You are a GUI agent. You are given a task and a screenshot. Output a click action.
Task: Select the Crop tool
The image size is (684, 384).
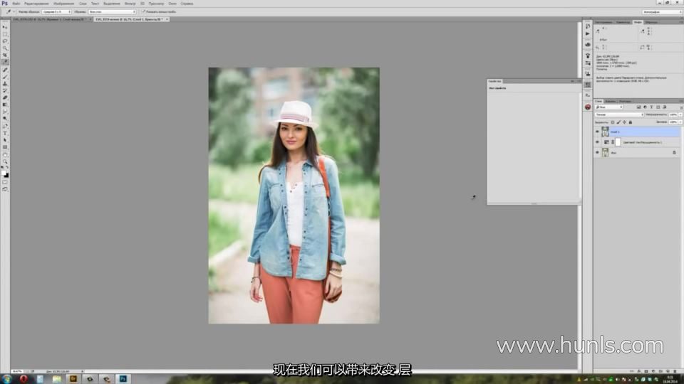coord(5,55)
